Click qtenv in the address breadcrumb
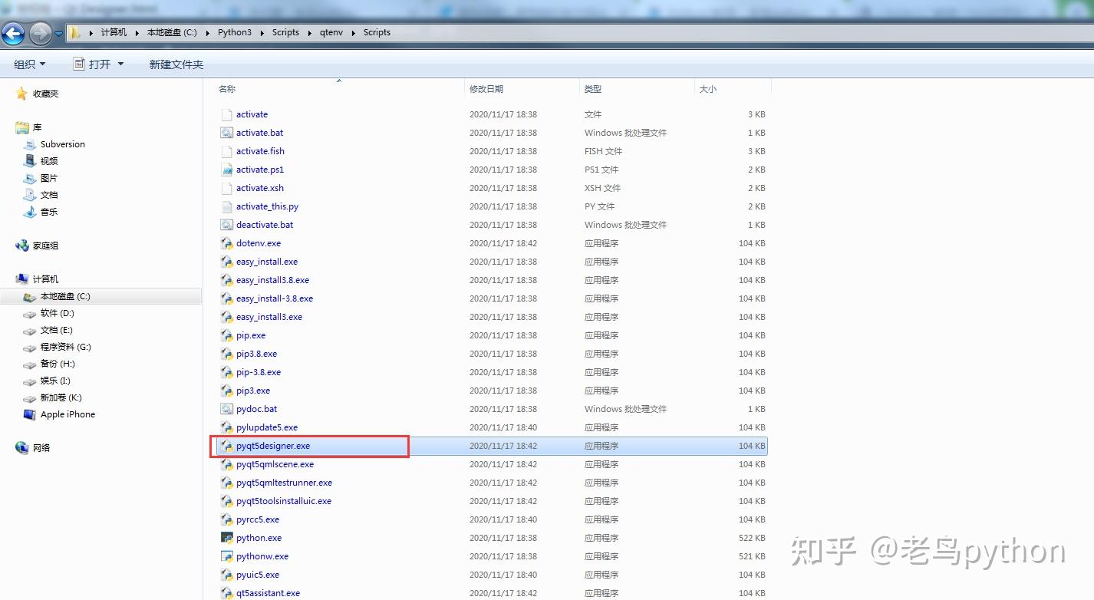The image size is (1094, 600). coord(332,32)
